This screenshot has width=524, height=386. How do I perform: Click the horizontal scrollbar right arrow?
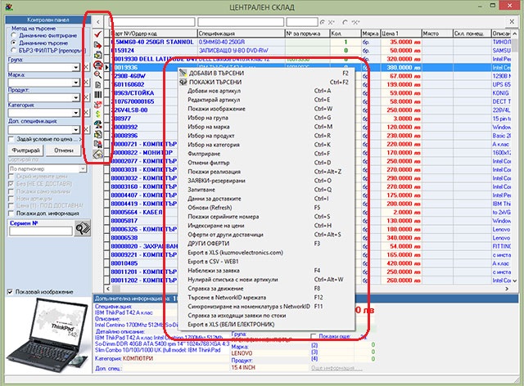[x=507, y=289]
